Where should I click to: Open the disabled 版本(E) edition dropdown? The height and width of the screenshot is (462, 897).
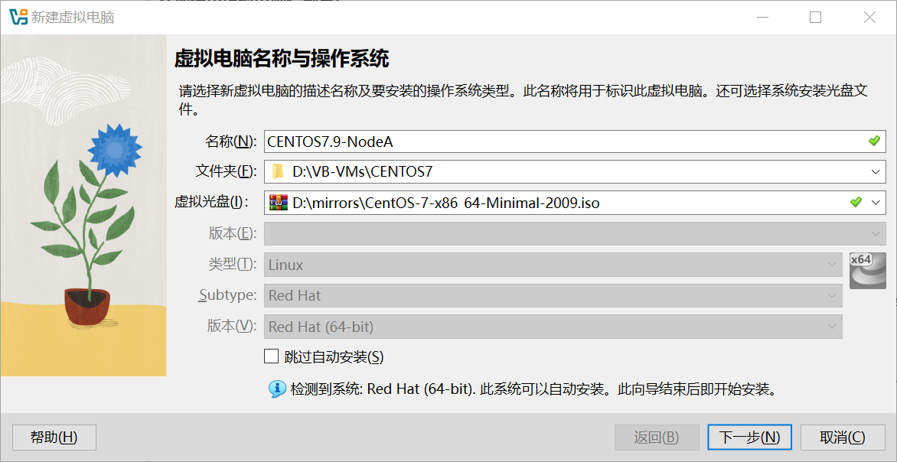coord(575,233)
